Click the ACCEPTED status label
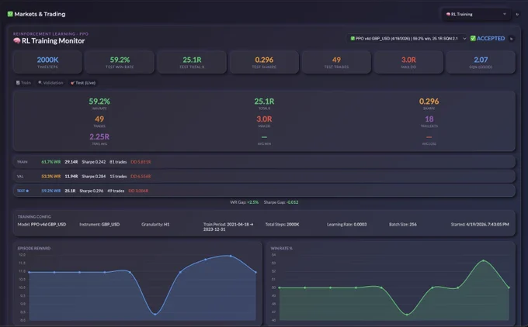 (x=491, y=38)
